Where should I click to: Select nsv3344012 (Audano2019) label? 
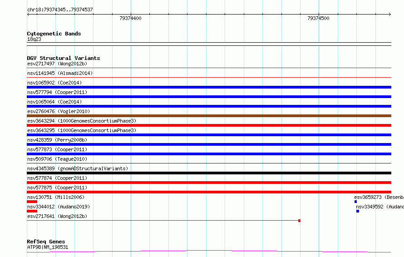[59, 207]
